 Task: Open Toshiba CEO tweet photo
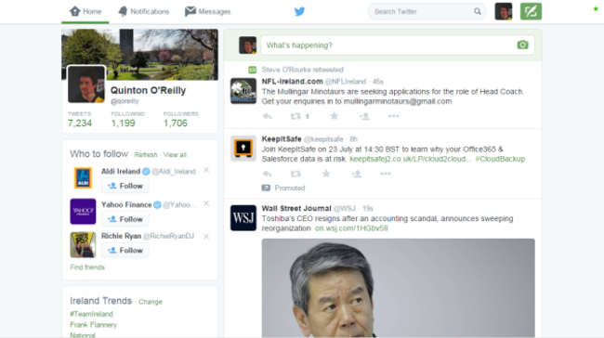(399, 288)
